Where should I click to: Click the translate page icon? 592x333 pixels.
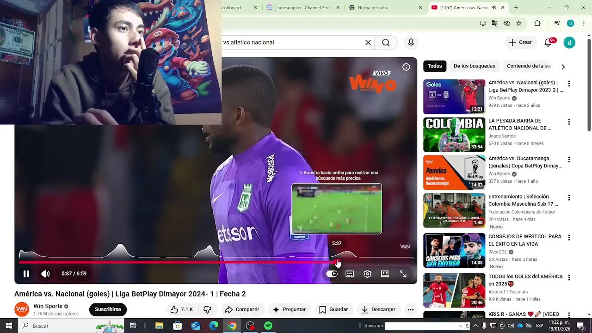point(495,23)
